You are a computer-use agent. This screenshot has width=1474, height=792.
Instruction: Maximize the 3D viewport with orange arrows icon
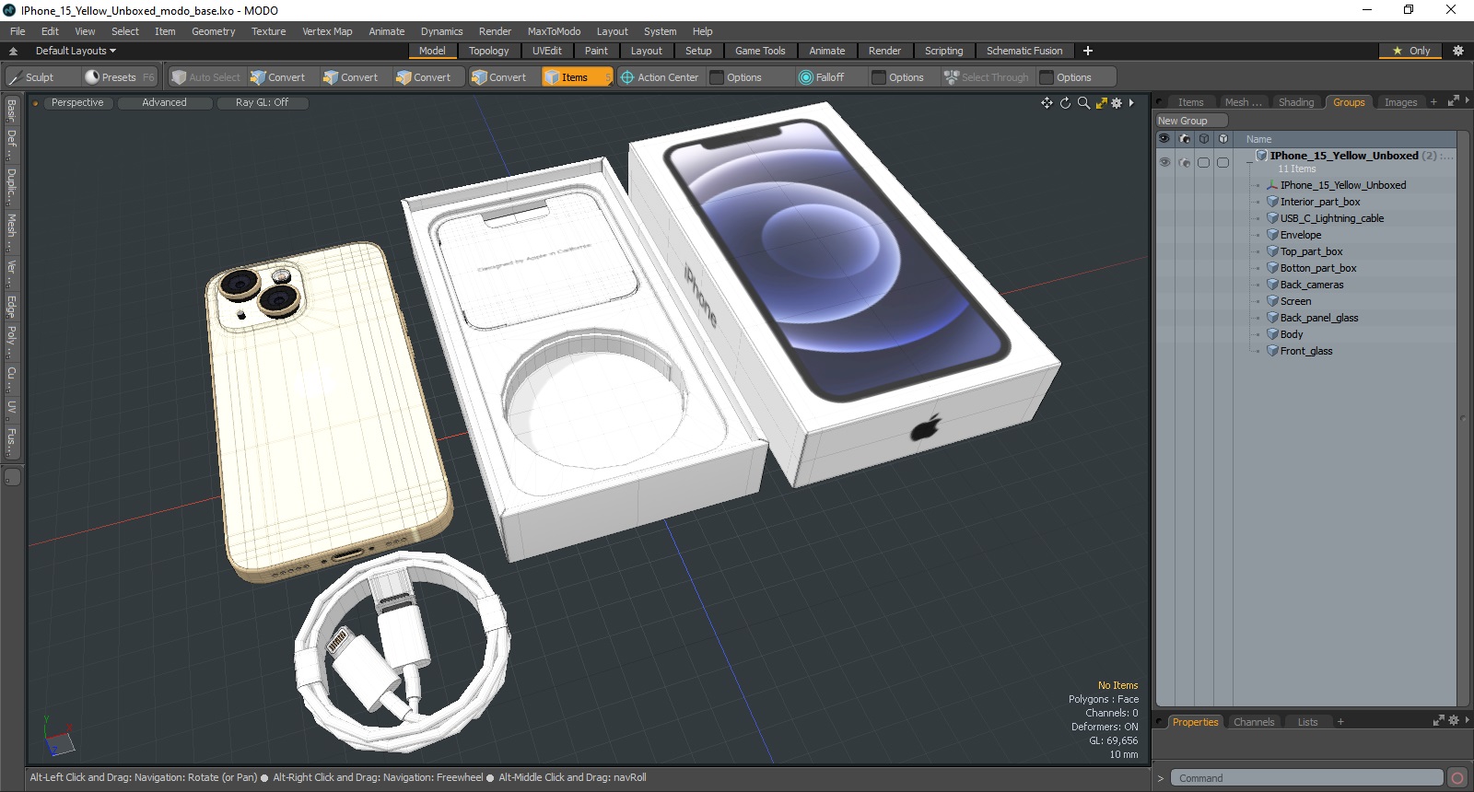(1101, 103)
